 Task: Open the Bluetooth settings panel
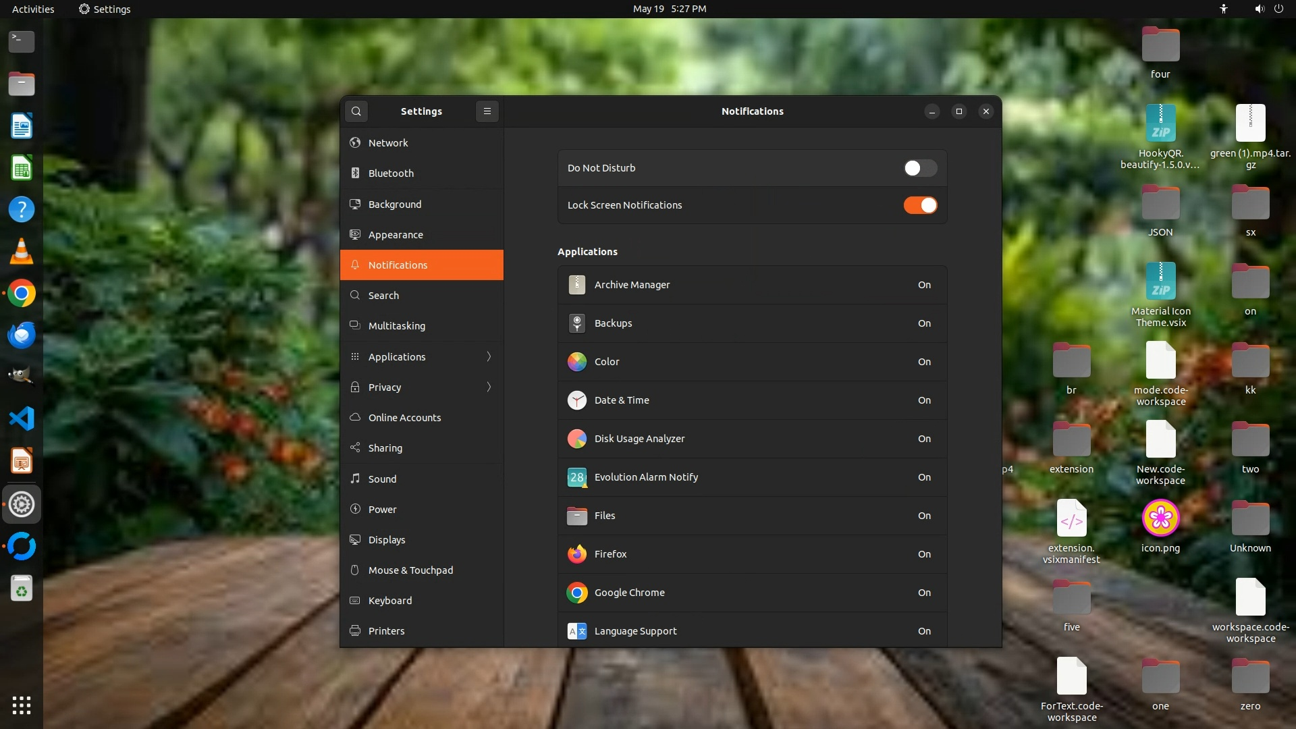point(391,173)
